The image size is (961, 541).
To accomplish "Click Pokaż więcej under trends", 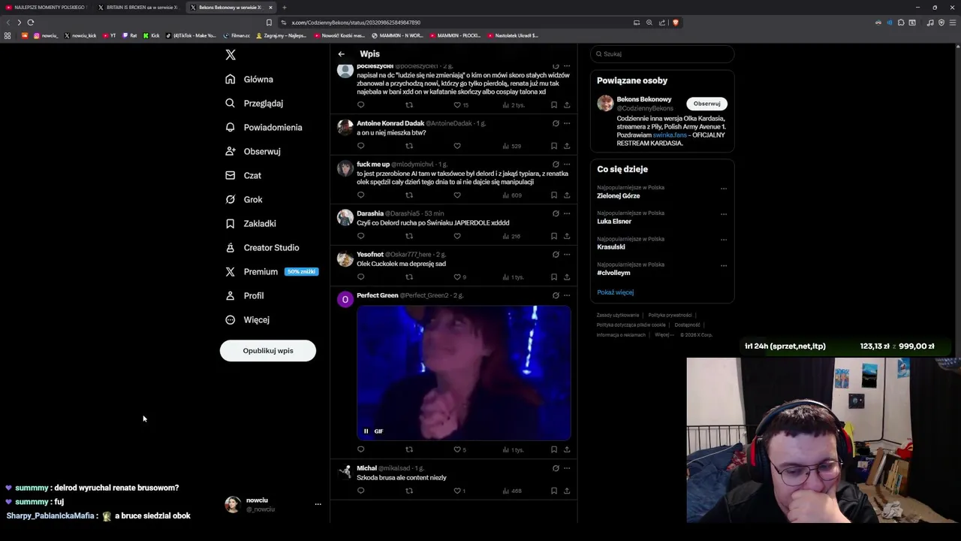I will coord(615,292).
